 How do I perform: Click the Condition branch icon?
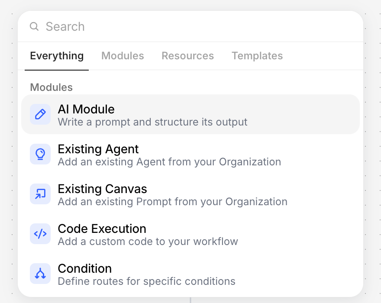tap(40, 274)
